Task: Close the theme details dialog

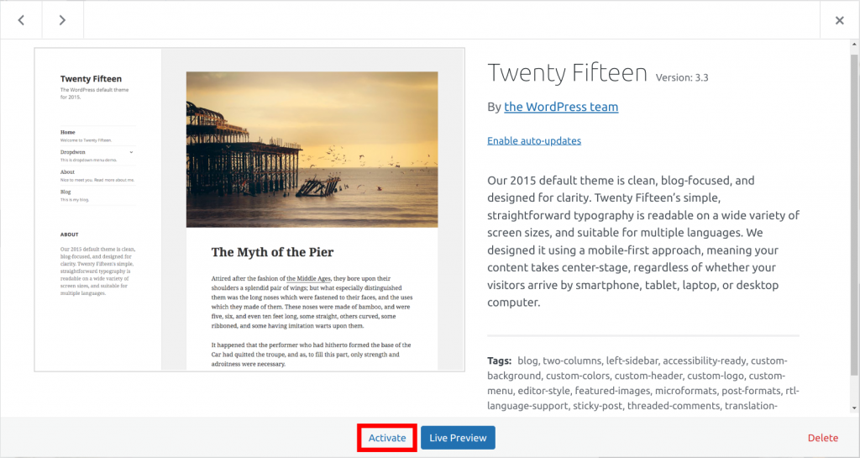Action: click(x=839, y=21)
